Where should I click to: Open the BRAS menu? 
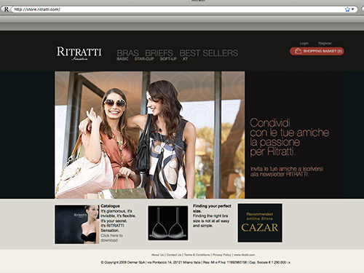127,53
